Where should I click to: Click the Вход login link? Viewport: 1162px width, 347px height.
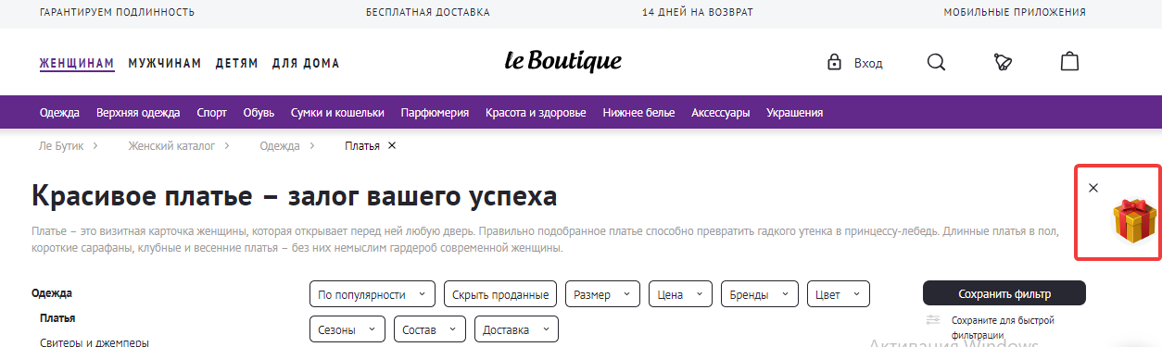click(868, 64)
